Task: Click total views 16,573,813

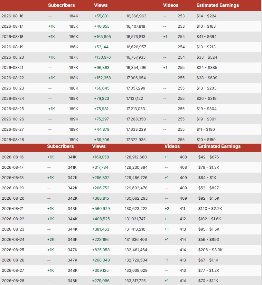Action: pos(136,37)
